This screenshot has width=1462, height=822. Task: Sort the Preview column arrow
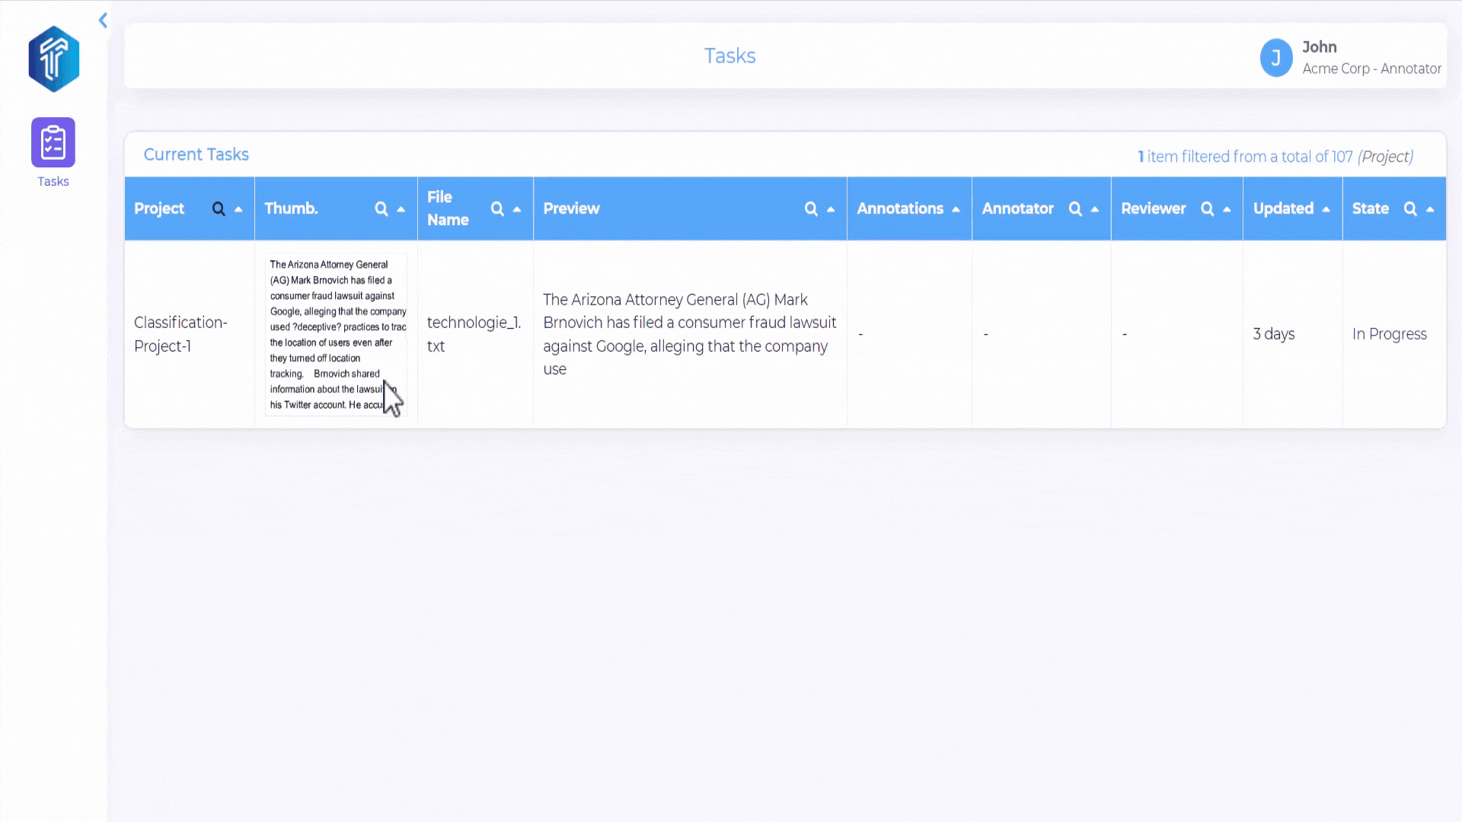point(831,209)
